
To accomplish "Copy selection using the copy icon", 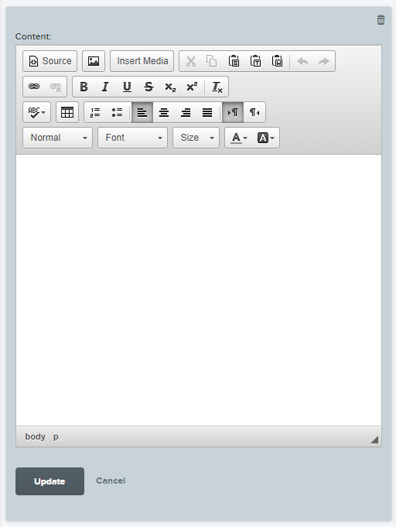I will [212, 61].
